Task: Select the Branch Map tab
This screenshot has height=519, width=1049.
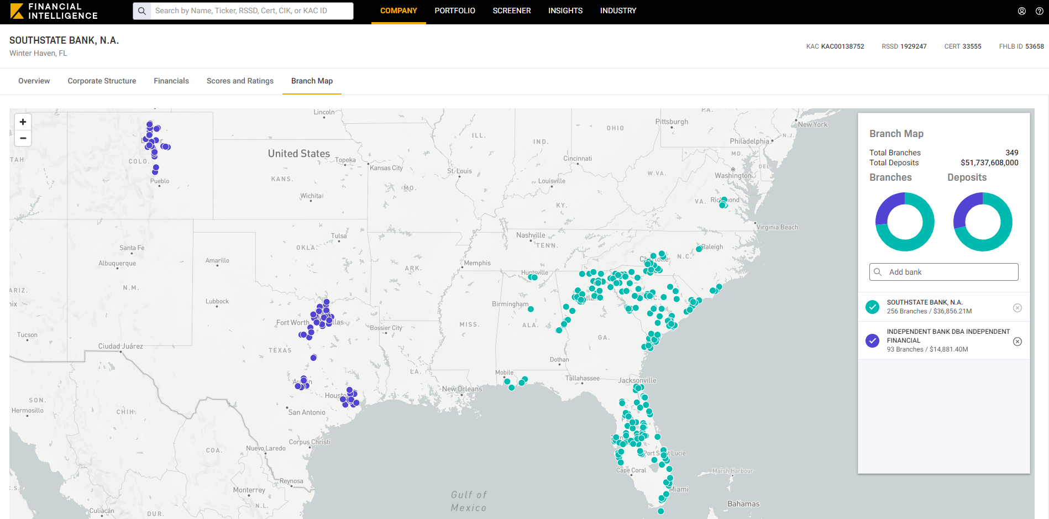Action: tap(312, 81)
